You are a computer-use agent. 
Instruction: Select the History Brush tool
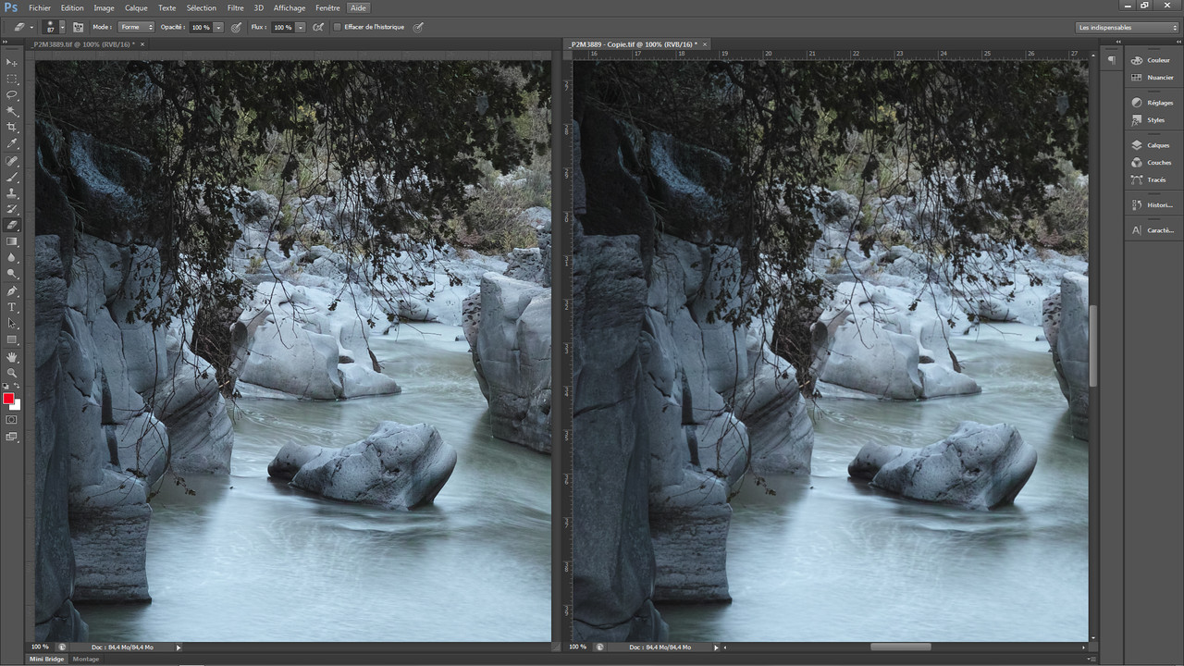pyautogui.click(x=12, y=209)
